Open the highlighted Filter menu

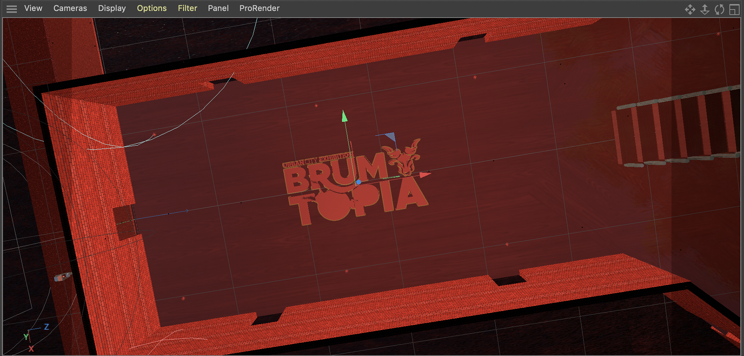tap(188, 8)
